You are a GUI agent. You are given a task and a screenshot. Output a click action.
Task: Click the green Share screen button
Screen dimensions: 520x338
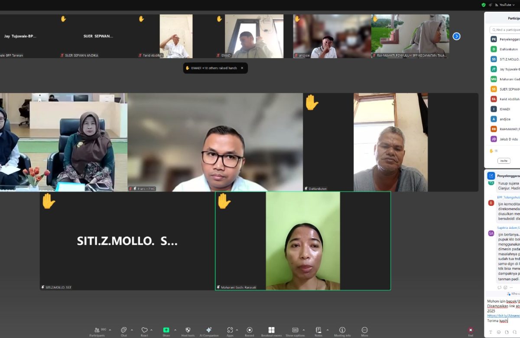tap(166, 330)
